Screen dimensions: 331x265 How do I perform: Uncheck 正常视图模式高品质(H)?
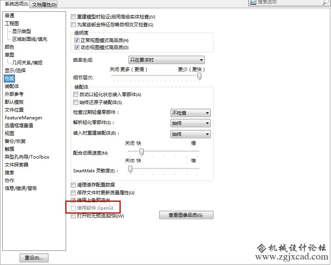coord(77,40)
